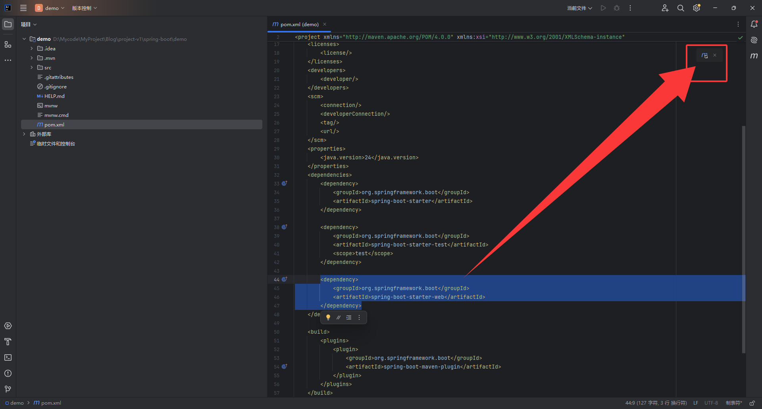Expand the .idea folder
Screen dimensions: 762x409
32,48
